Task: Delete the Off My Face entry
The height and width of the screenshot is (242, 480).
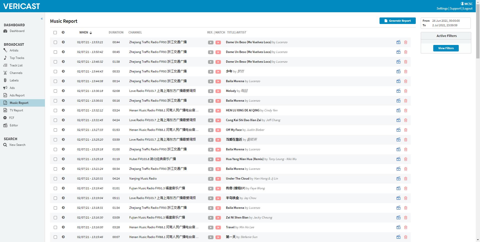Action: point(406,130)
